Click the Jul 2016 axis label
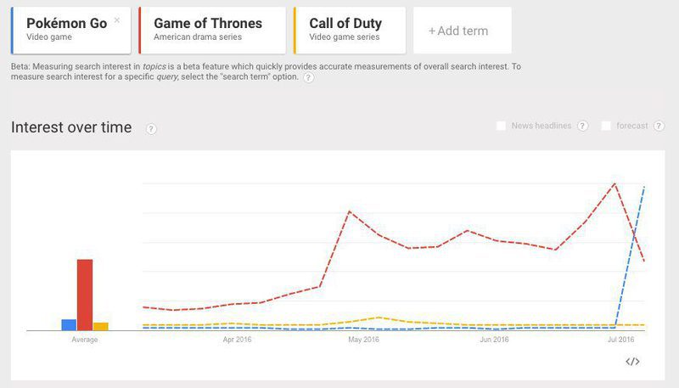 click(x=620, y=340)
